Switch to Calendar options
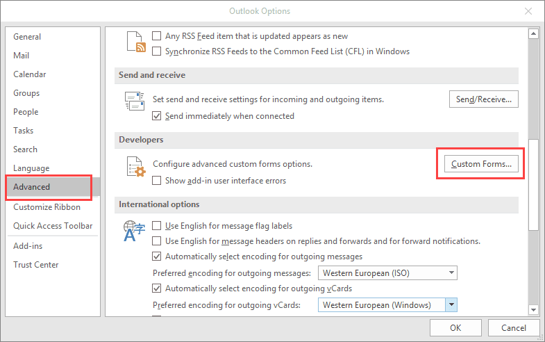 [53, 74]
